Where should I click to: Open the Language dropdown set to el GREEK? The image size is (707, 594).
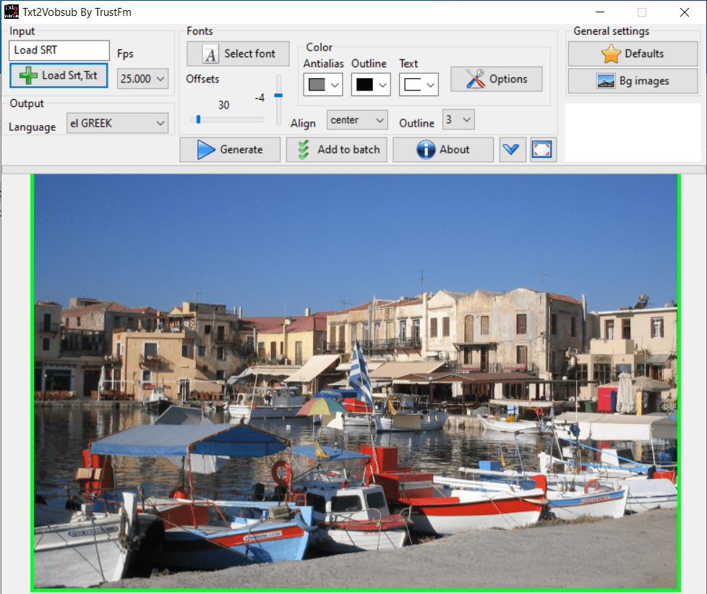pos(117,123)
